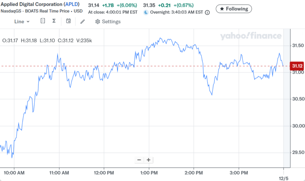Click the 31.50 price axis label
This screenshot has height=181, width=305.
pyautogui.click(x=297, y=46)
